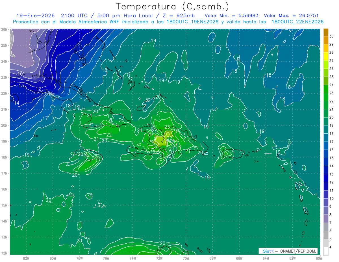This screenshot has width=339, height=262.
Task: Click the colorbar label '26'
Action: (332, 69)
